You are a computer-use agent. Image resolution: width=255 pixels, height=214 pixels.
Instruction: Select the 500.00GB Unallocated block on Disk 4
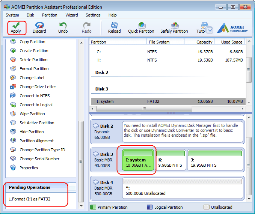(x=183, y=188)
